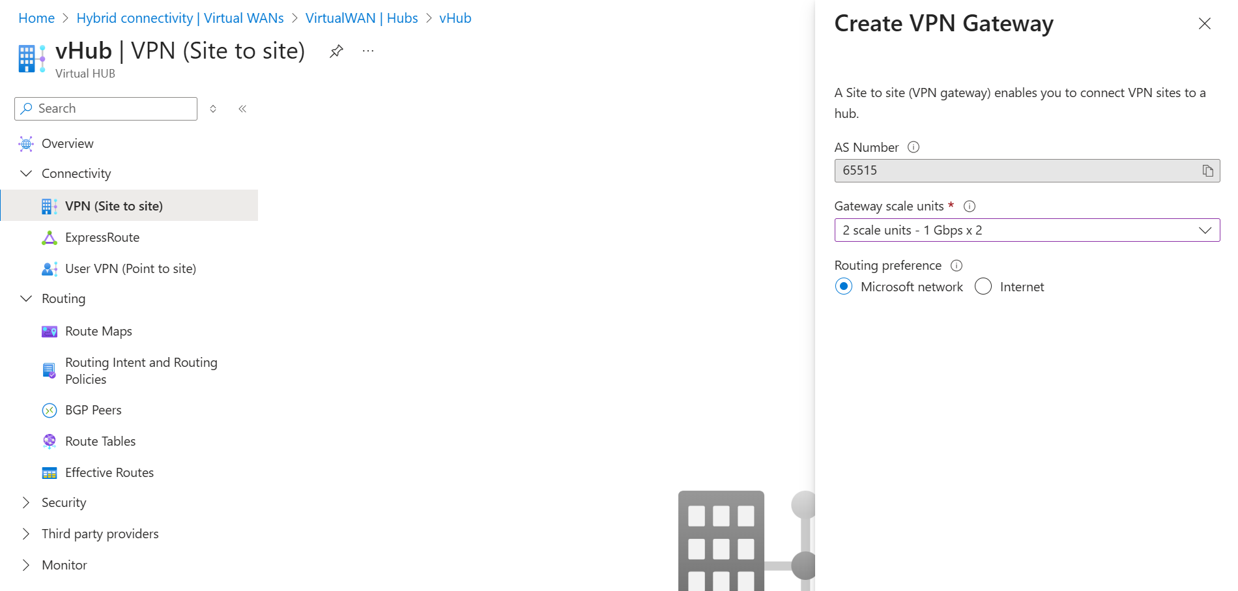Go to Home breadcrumb link
This screenshot has width=1238, height=591.
click(x=36, y=18)
